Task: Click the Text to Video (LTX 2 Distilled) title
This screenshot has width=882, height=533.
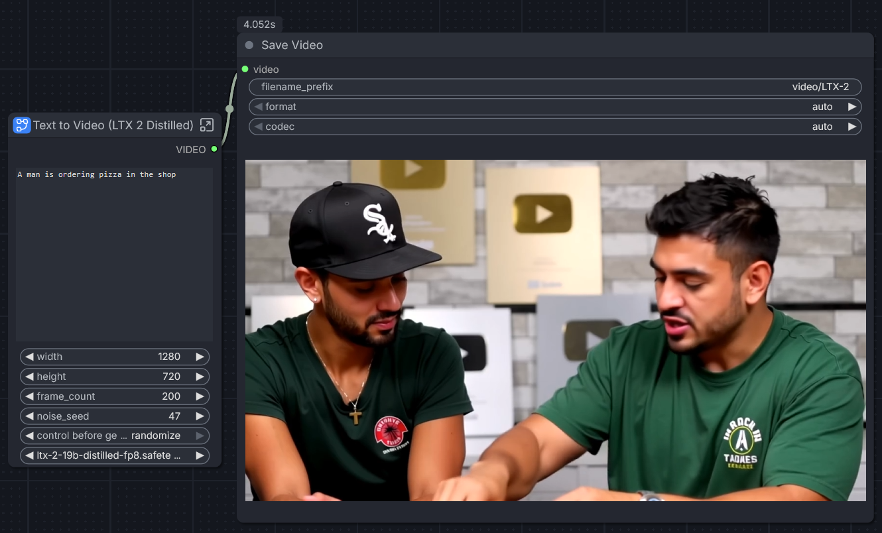Action: click(113, 125)
